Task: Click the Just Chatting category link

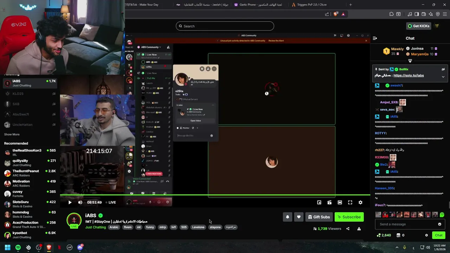Action: pyautogui.click(x=95, y=227)
